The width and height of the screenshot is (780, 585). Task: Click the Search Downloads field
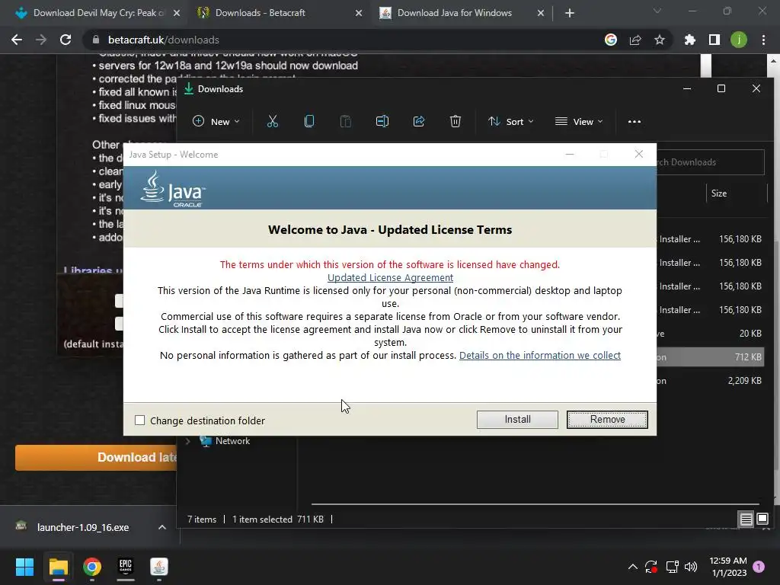[710, 162]
